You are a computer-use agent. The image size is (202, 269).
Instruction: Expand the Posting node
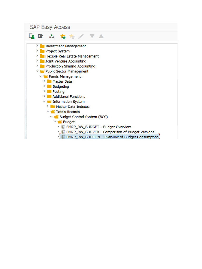[44, 91]
